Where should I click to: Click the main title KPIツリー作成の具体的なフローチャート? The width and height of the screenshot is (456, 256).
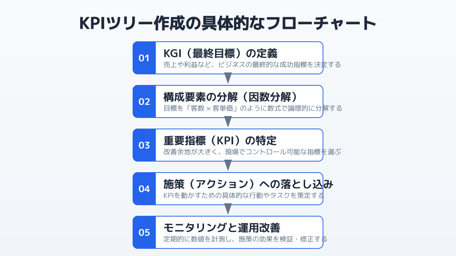228,24
